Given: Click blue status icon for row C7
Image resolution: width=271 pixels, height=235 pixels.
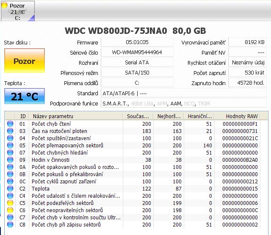Looking at the screenshot, I should pos(10,217).
